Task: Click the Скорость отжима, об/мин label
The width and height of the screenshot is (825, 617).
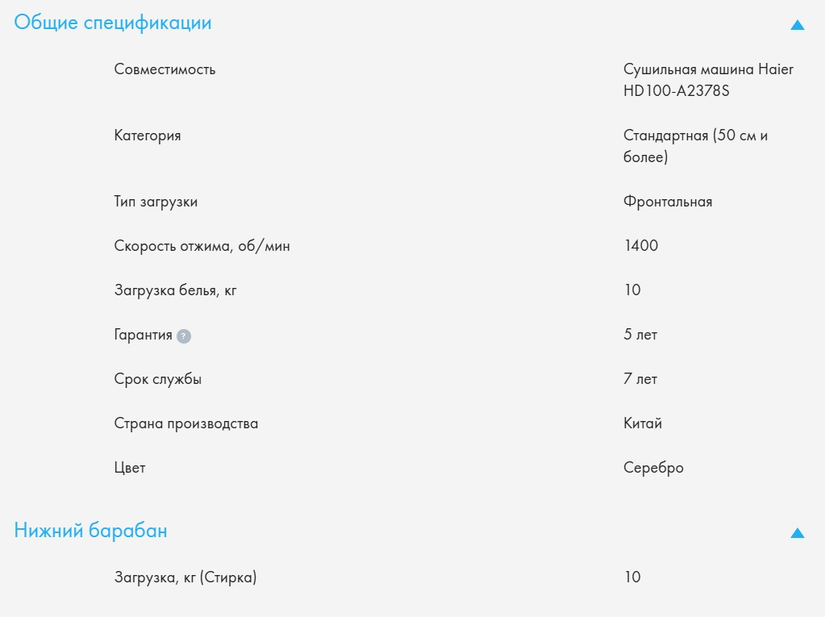Action: click(x=202, y=246)
